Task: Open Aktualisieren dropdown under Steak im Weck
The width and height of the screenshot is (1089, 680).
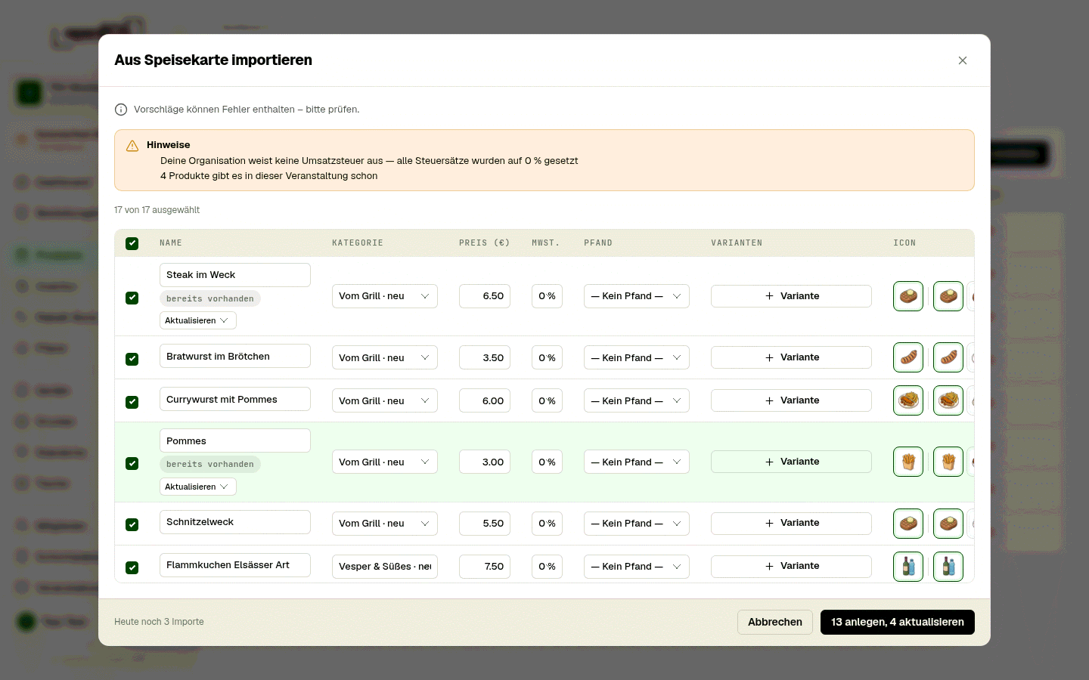Action: (x=198, y=320)
